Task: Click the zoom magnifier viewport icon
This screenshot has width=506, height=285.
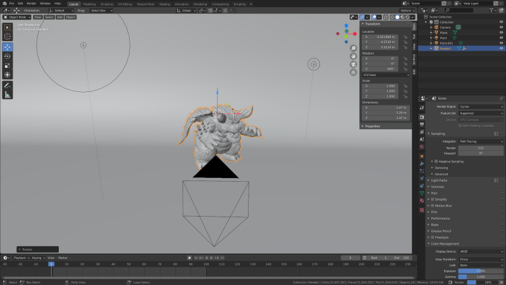Action: 354,47
